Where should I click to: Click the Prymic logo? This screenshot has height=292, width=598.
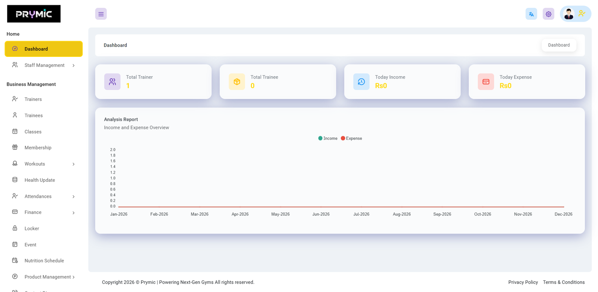click(x=34, y=14)
